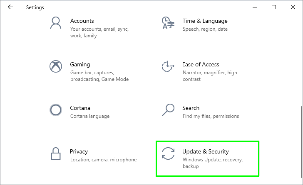Click the Accounts person icon

point(55,23)
